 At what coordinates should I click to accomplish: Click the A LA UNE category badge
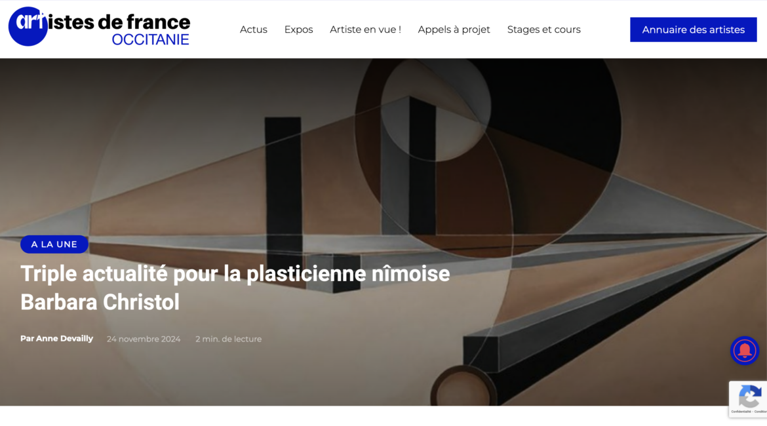coord(54,244)
